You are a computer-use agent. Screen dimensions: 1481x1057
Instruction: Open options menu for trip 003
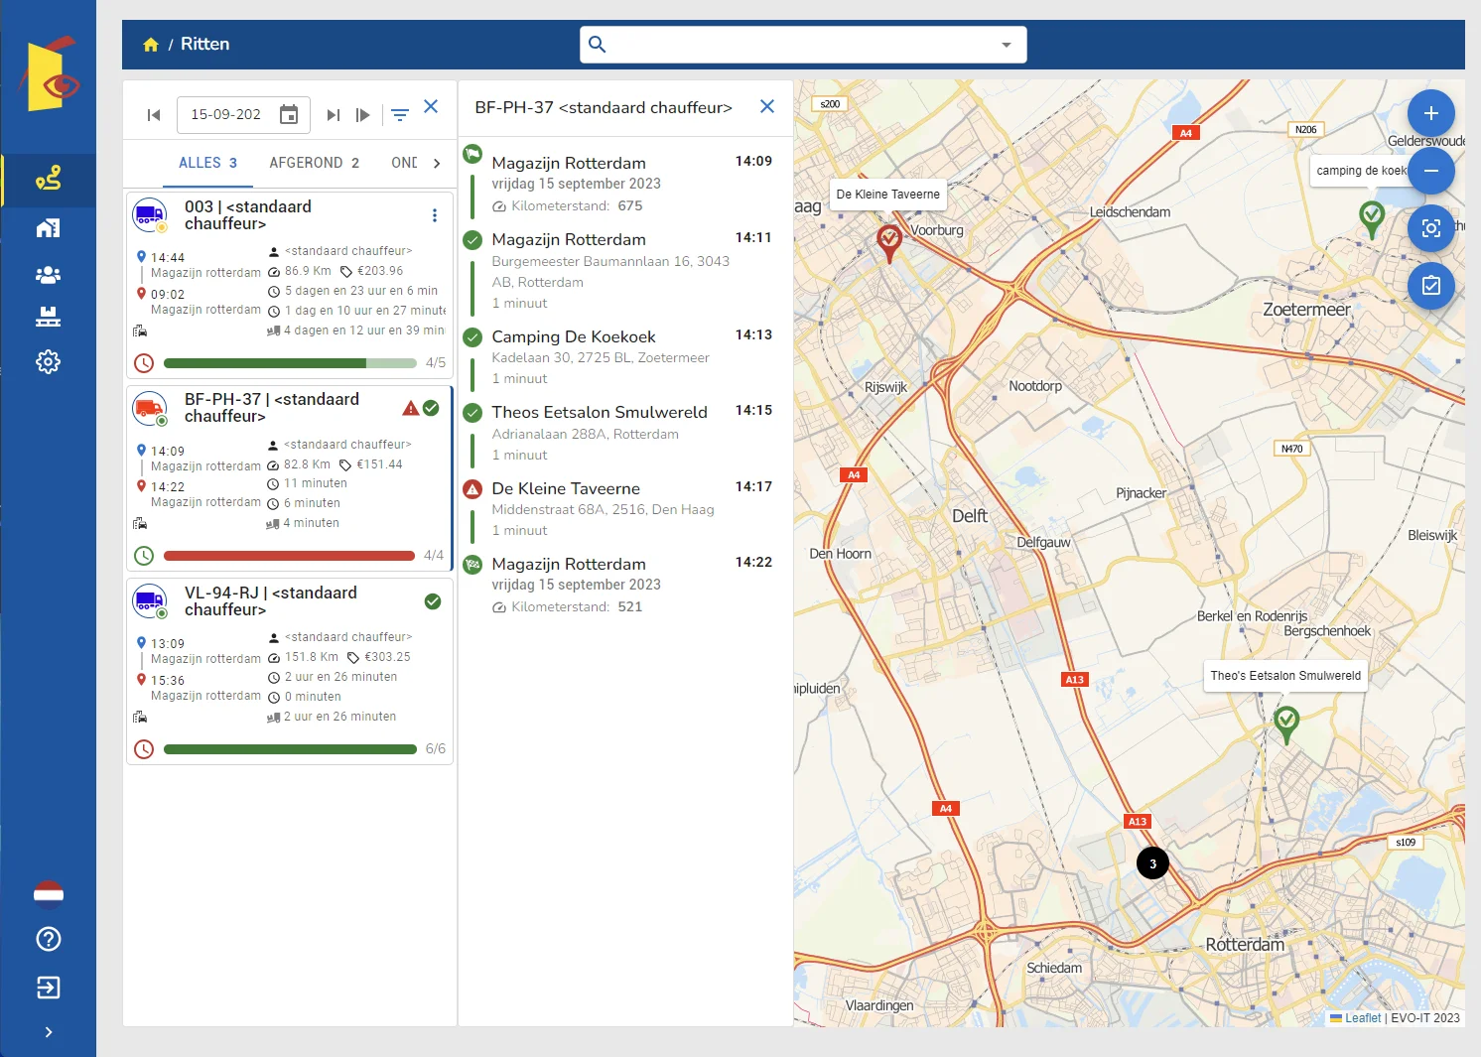pyautogui.click(x=434, y=215)
